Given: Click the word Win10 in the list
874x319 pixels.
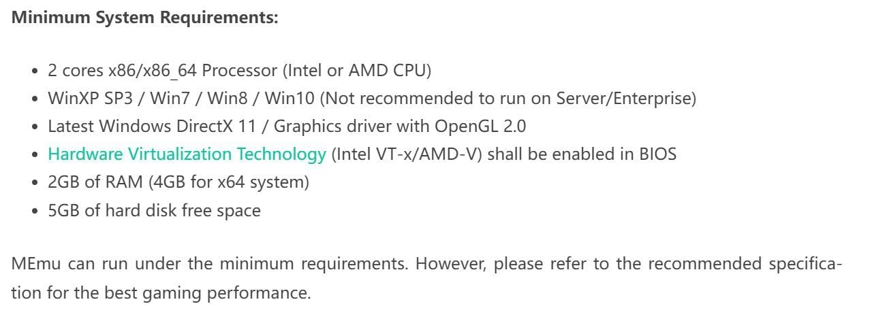Looking at the screenshot, I should click(290, 99).
